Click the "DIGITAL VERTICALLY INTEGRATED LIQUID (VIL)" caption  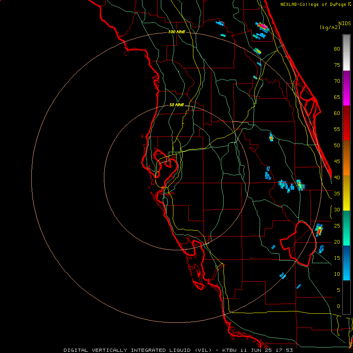[137, 350]
